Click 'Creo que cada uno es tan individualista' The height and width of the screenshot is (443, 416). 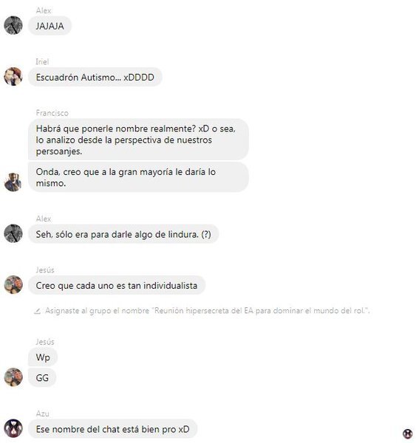coord(117,285)
